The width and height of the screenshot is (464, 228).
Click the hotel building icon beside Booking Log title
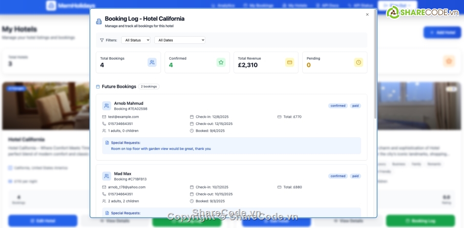99,21
